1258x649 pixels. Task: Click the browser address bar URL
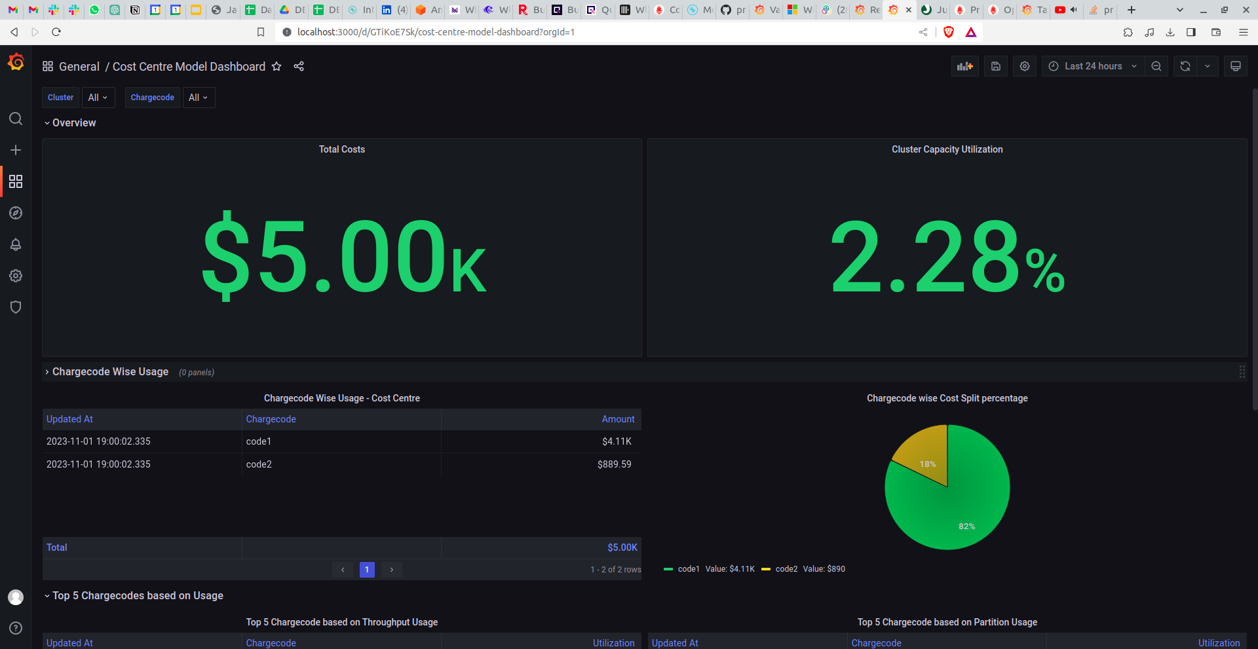coord(436,31)
